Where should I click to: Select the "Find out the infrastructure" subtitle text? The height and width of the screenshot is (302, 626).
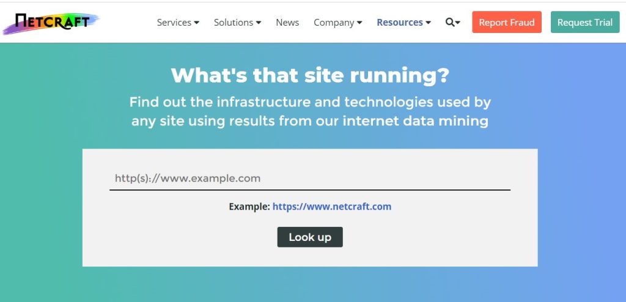click(310, 111)
